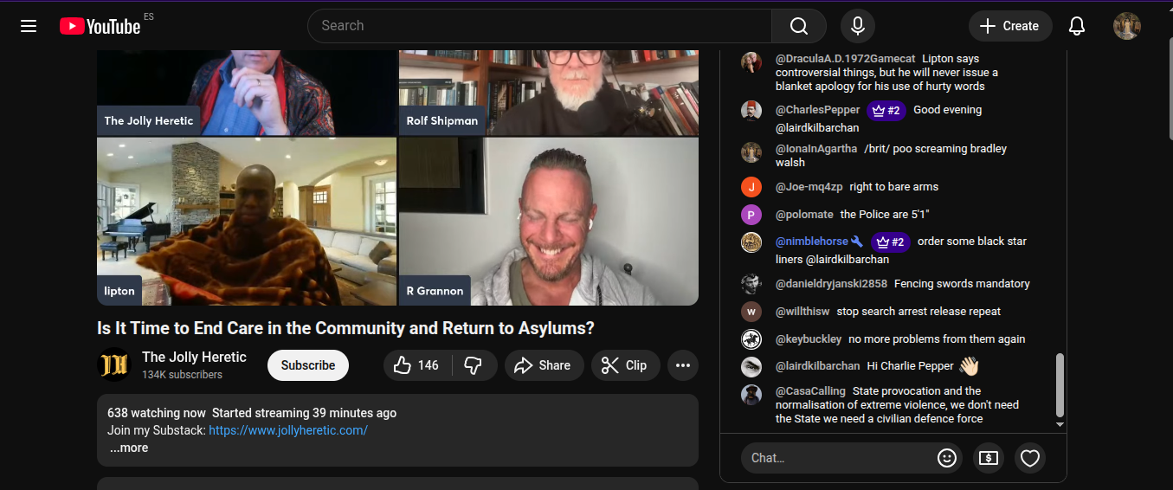Go to YouTube home via logo
1173x490 pixels.
coord(100,26)
